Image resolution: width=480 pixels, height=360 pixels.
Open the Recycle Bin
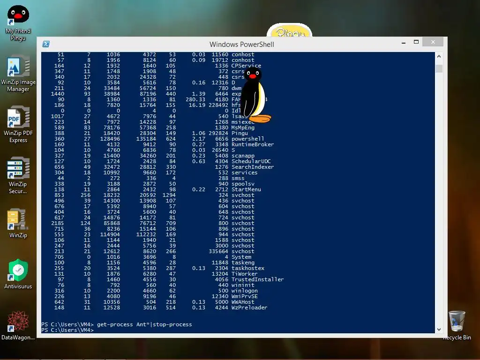pos(457,325)
